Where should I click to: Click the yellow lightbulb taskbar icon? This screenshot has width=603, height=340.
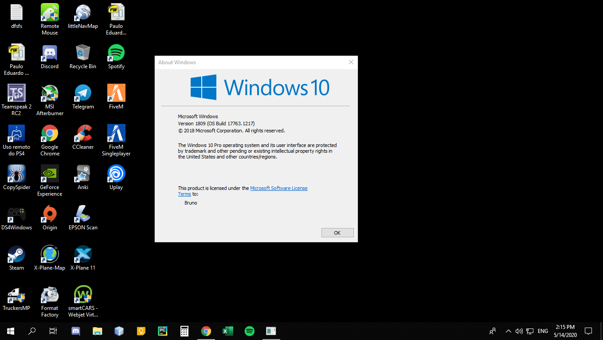coord(141,331)
